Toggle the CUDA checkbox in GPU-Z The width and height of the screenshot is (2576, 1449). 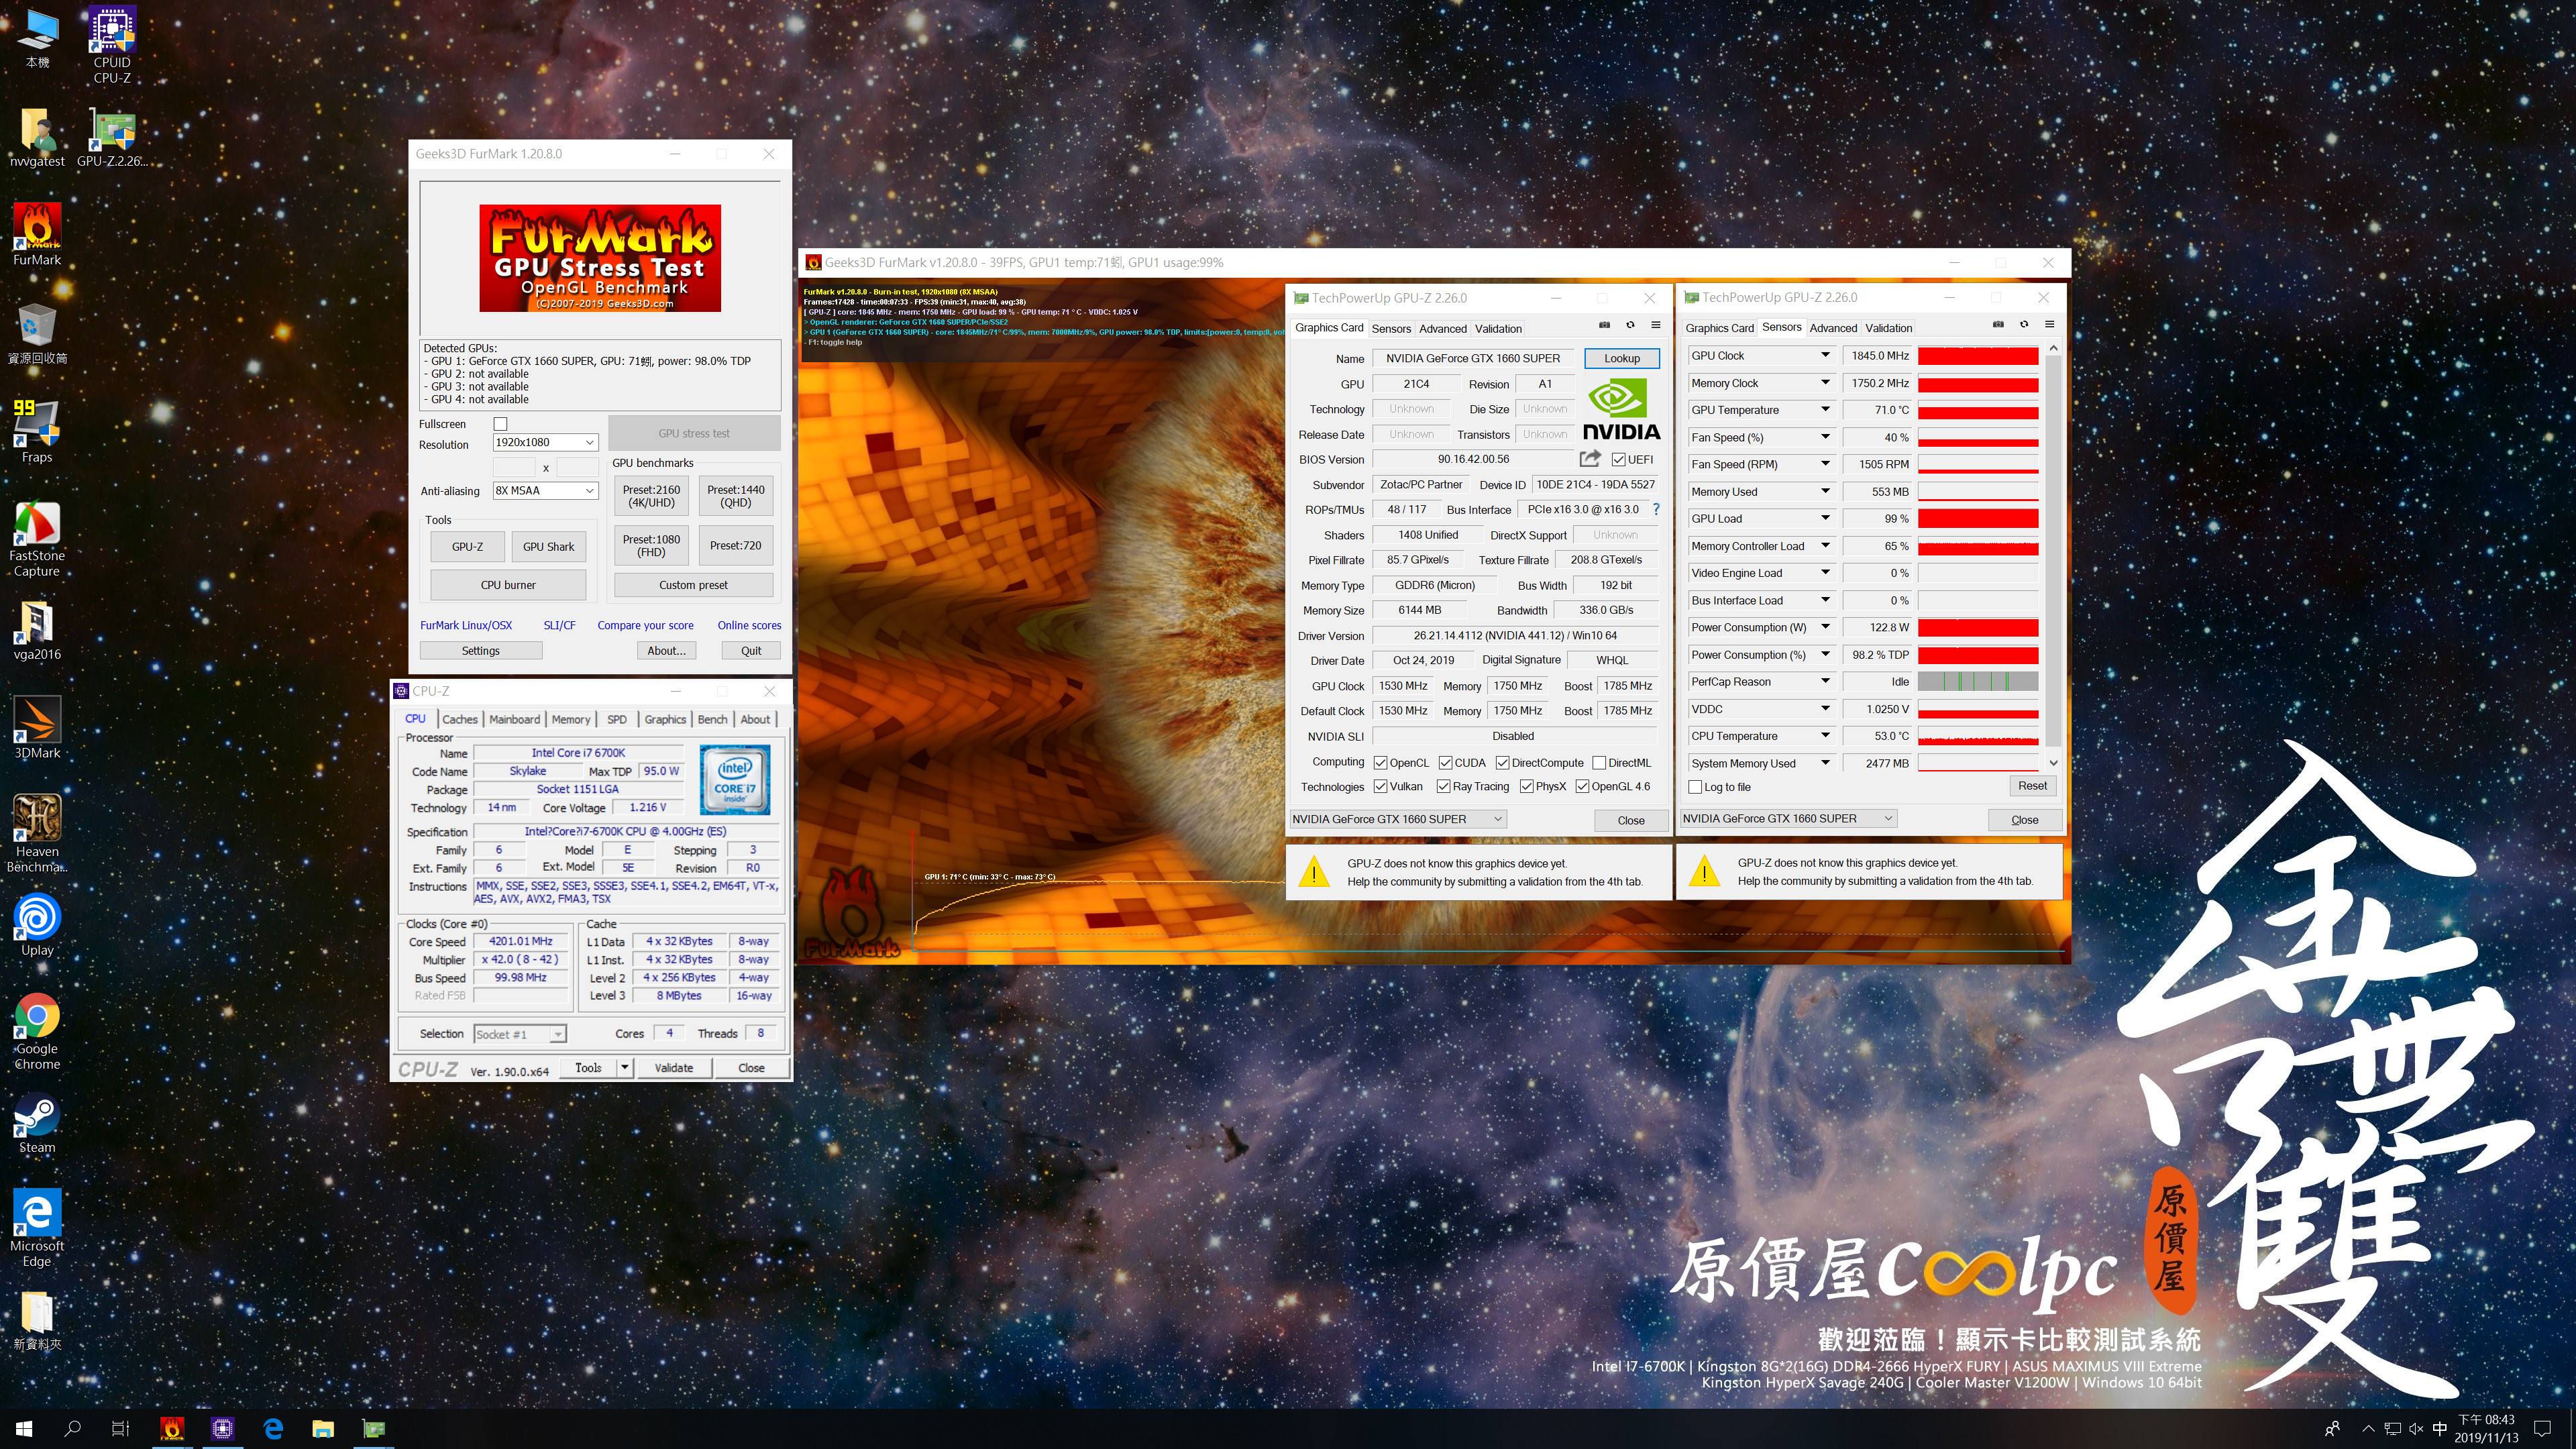coord(1445,763)
